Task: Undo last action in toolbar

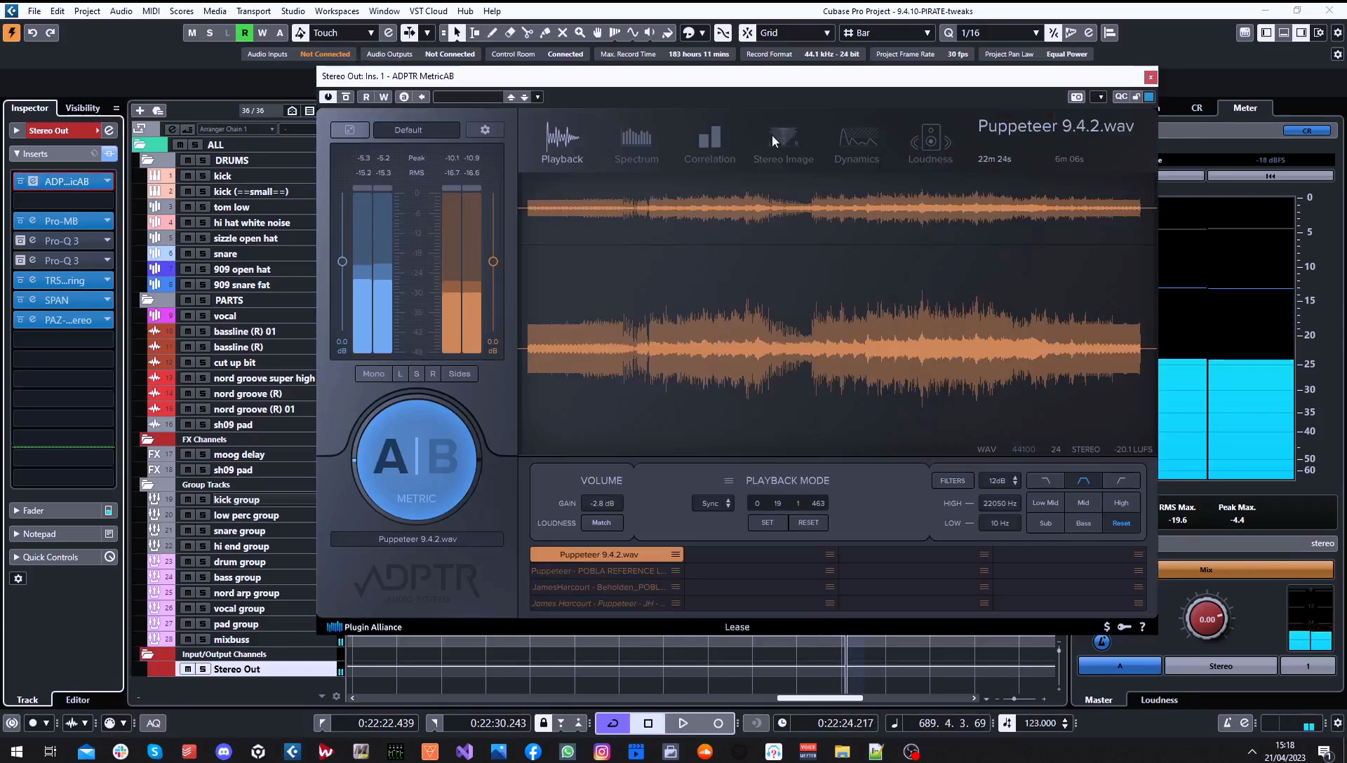Action: [32, 33]
